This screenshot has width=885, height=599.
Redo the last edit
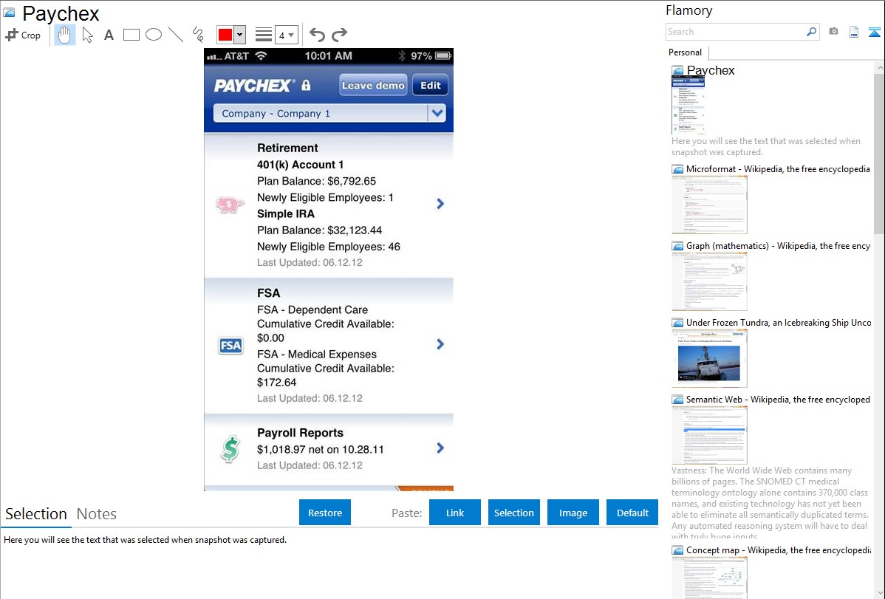tap(339, 35)
